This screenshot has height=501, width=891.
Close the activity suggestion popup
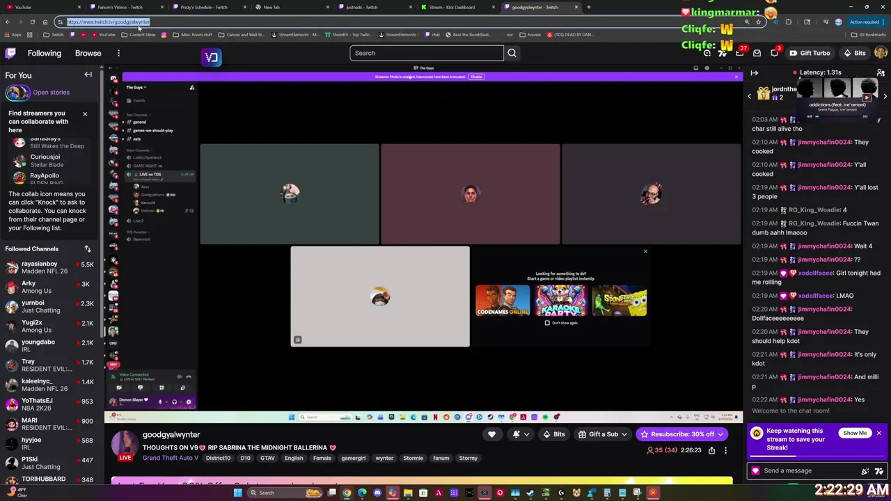645,251
